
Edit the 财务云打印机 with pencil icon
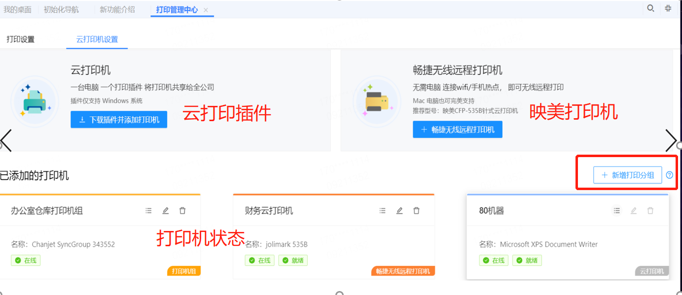[399, 211]
